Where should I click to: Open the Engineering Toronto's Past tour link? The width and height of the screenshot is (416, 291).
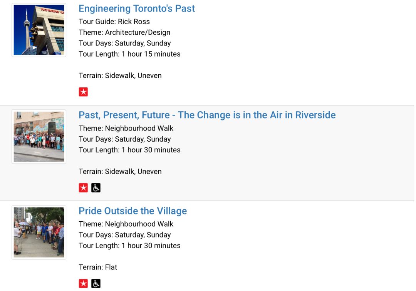[137, 8]
